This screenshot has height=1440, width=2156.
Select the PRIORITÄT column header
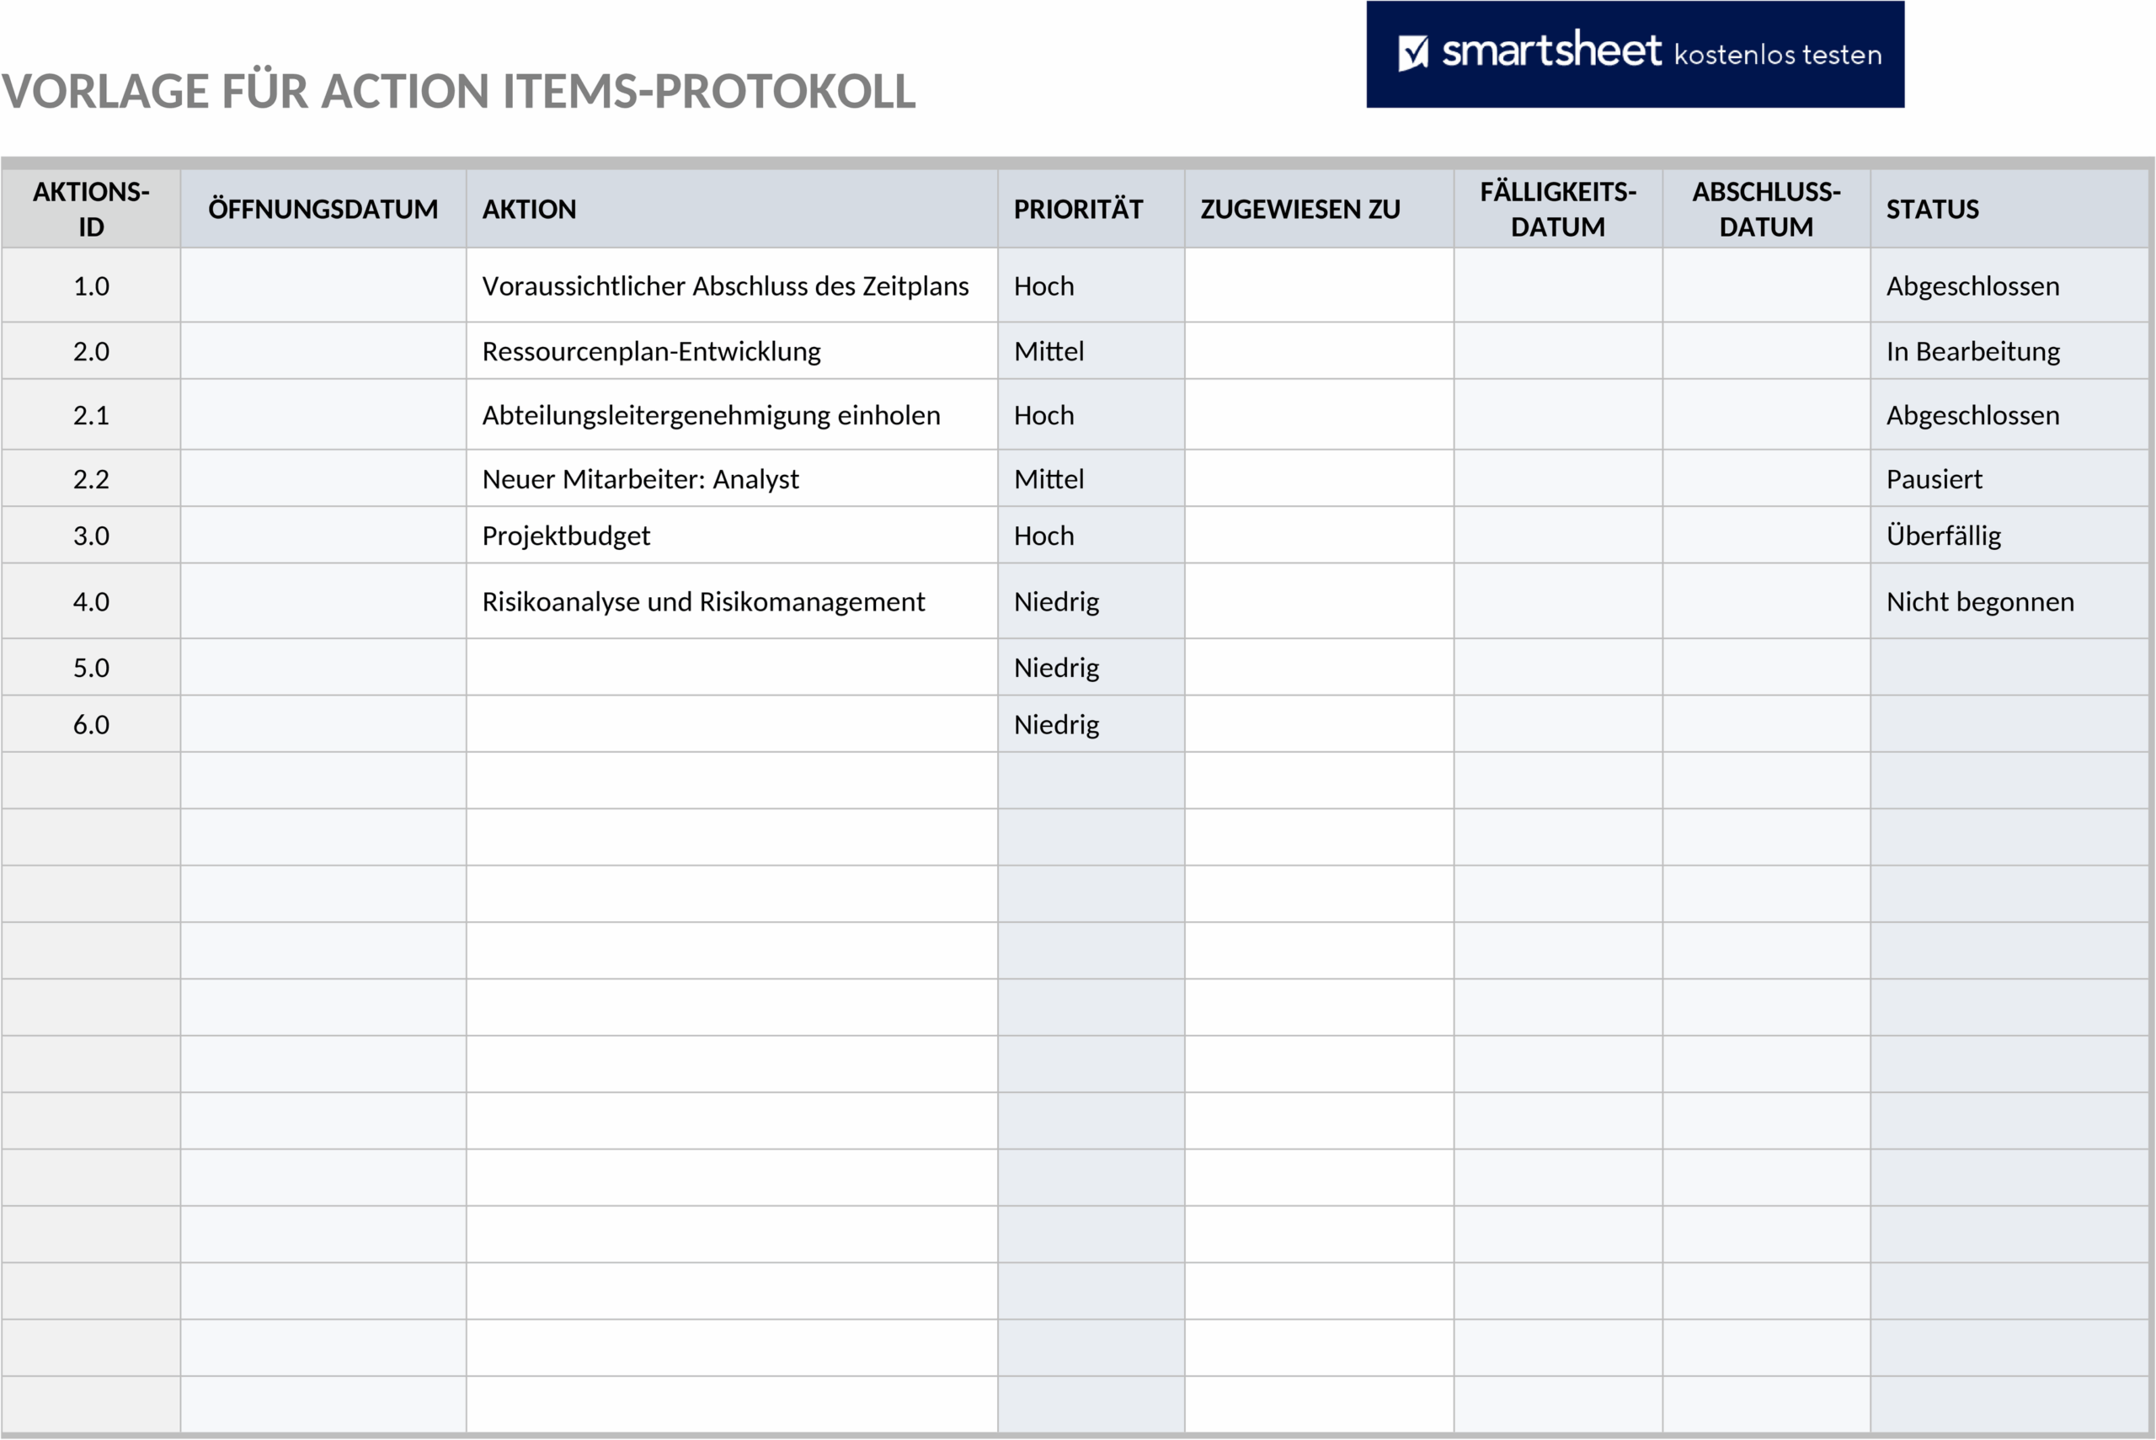tap(1091, 209)
